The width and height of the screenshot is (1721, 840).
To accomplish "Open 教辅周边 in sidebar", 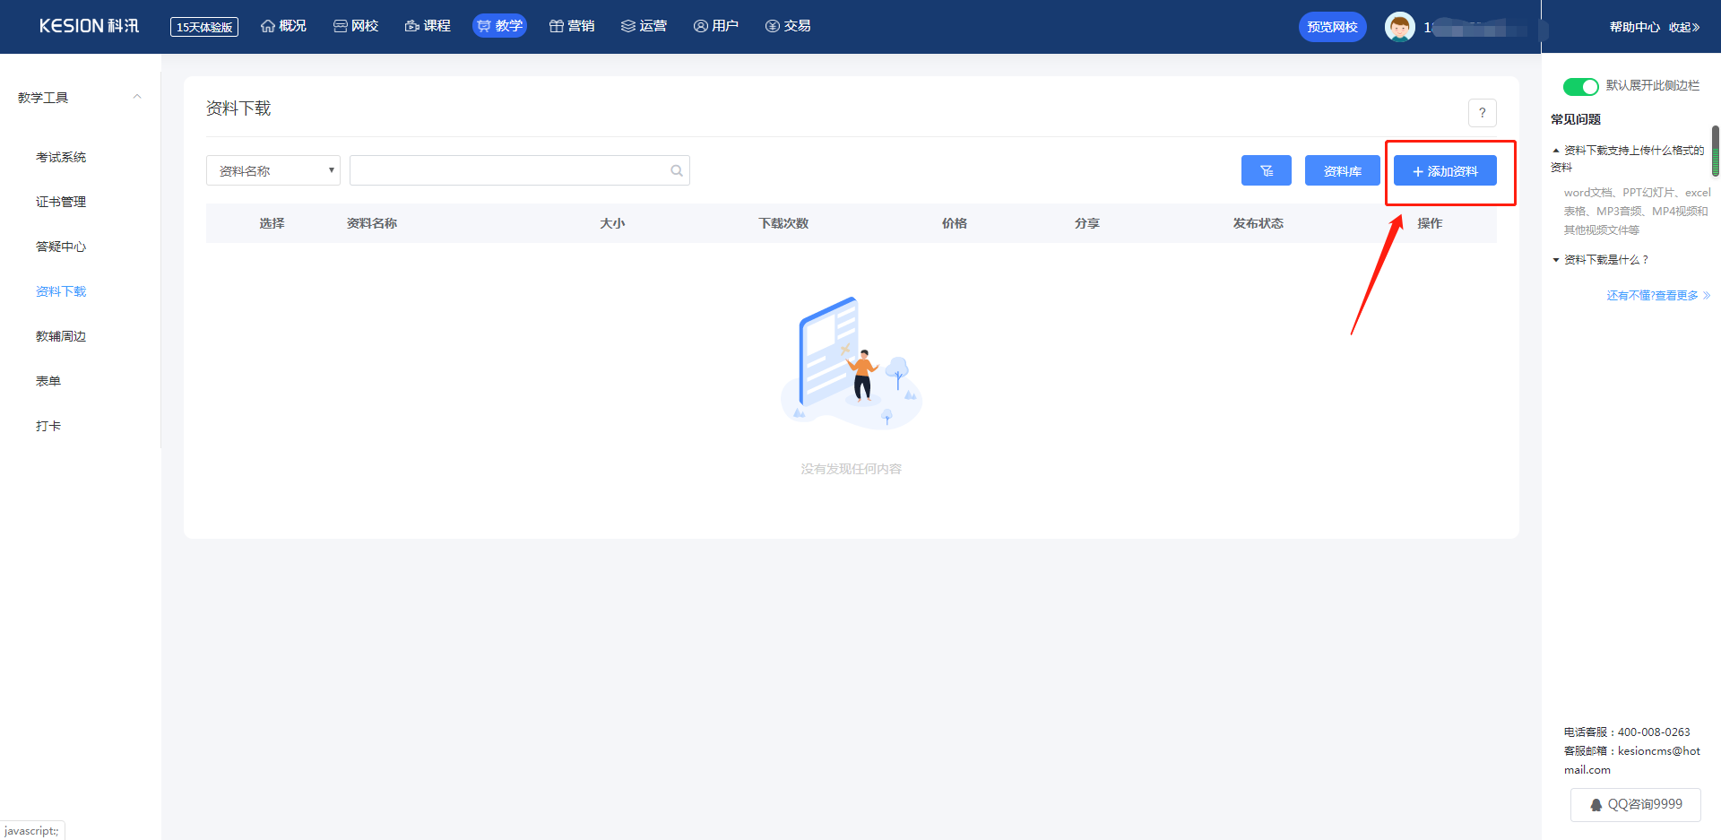I will [x=61, y=336].
